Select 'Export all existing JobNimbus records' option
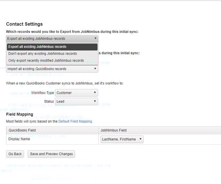The width and height of the screenshot is (221, 184). 52,47
